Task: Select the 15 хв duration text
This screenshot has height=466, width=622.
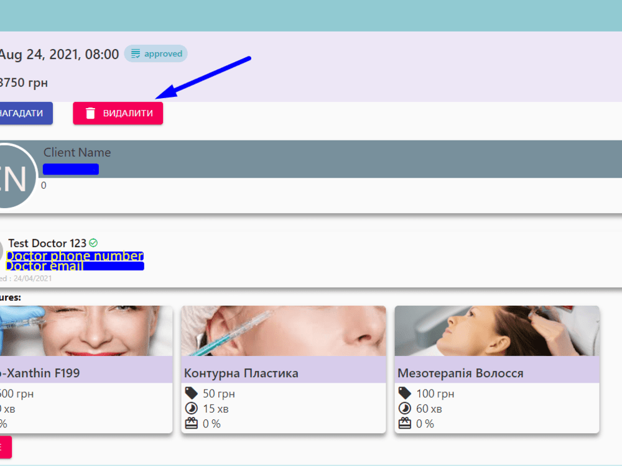Action: point(215,409)
